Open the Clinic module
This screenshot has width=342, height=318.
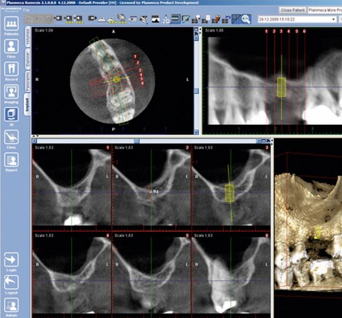tap(12, 137)
